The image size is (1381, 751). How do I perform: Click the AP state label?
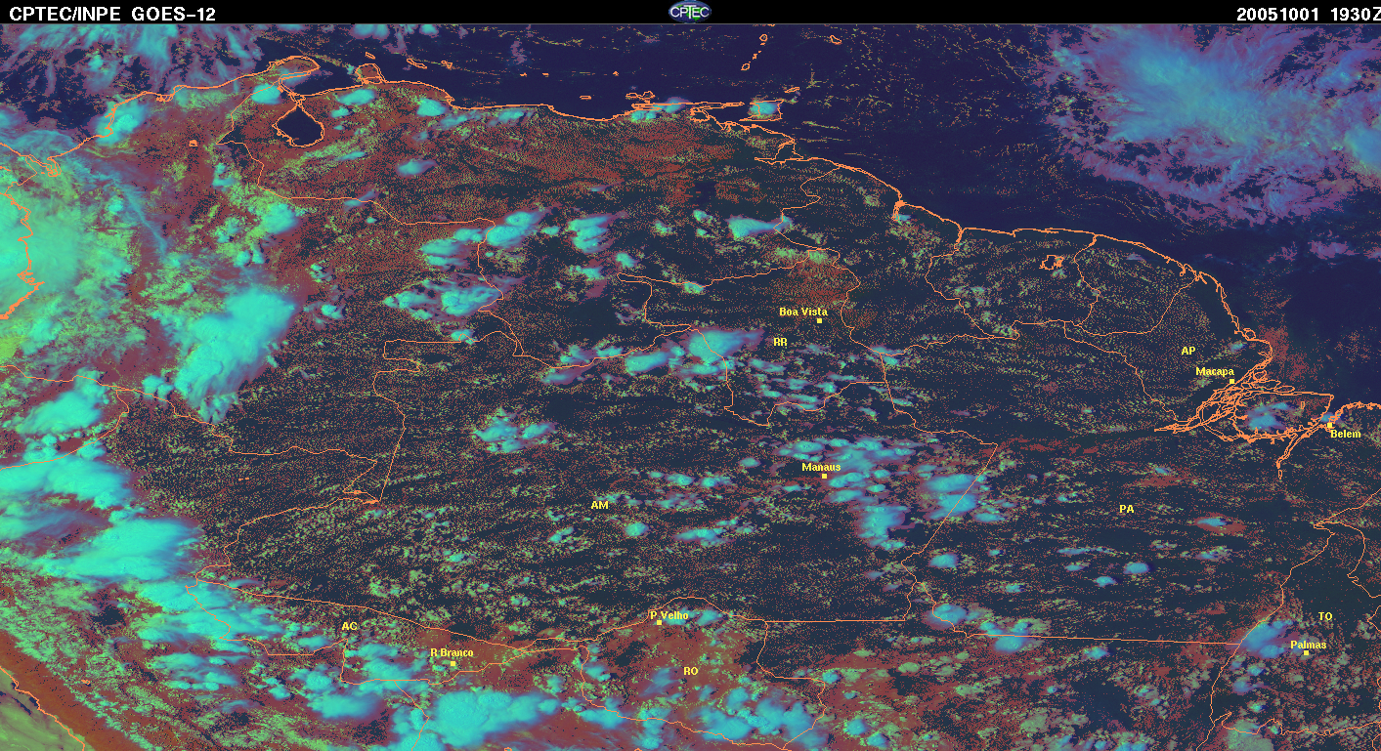click(1187, 350)
